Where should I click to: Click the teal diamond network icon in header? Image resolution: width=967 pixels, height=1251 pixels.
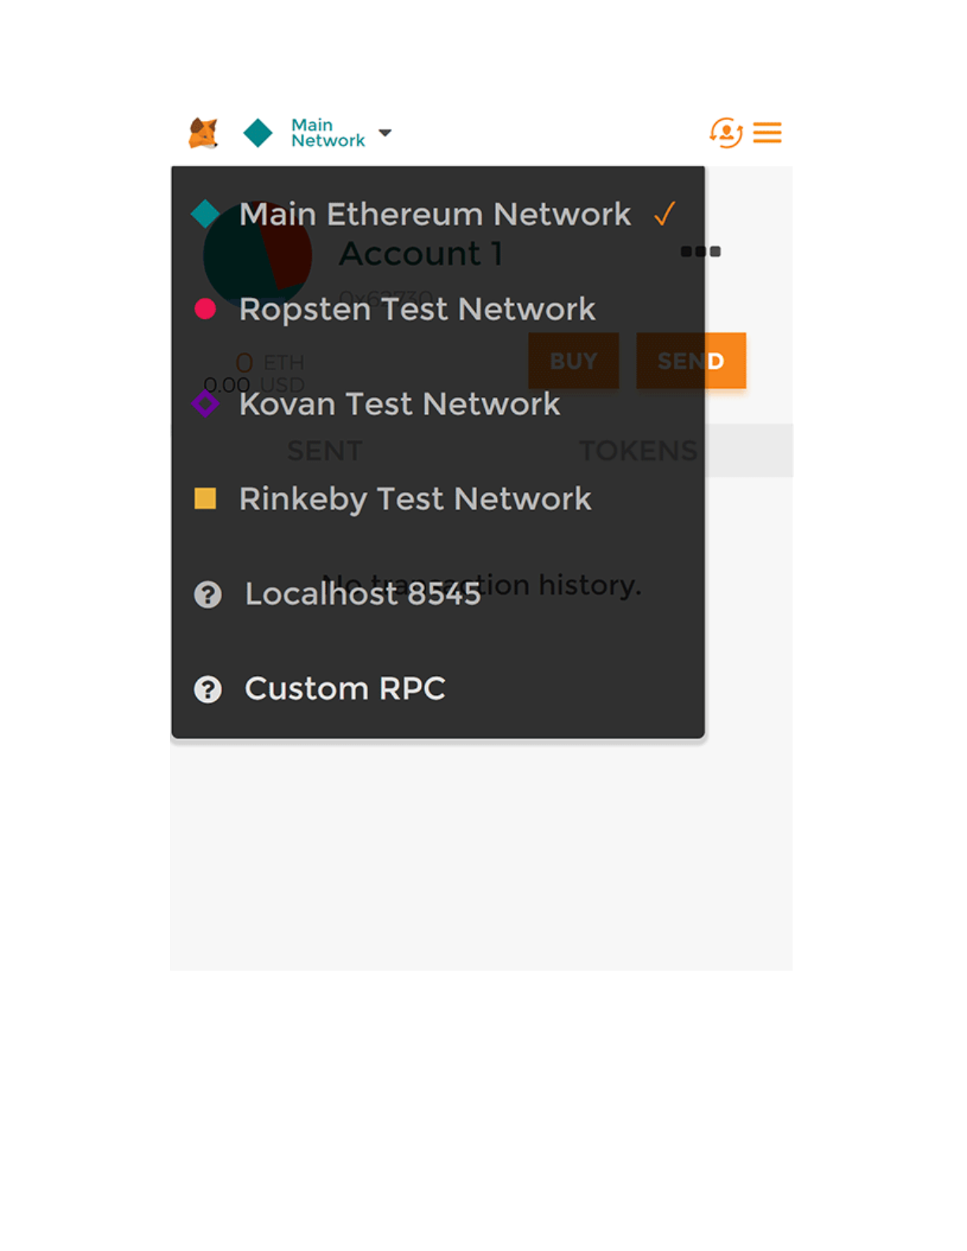(258, 133)
